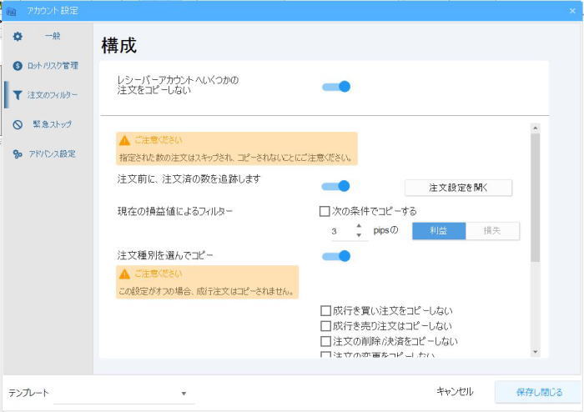
Task: Click the vertical scrollbar thumb in the settings panel
Action: coord(536,198)
